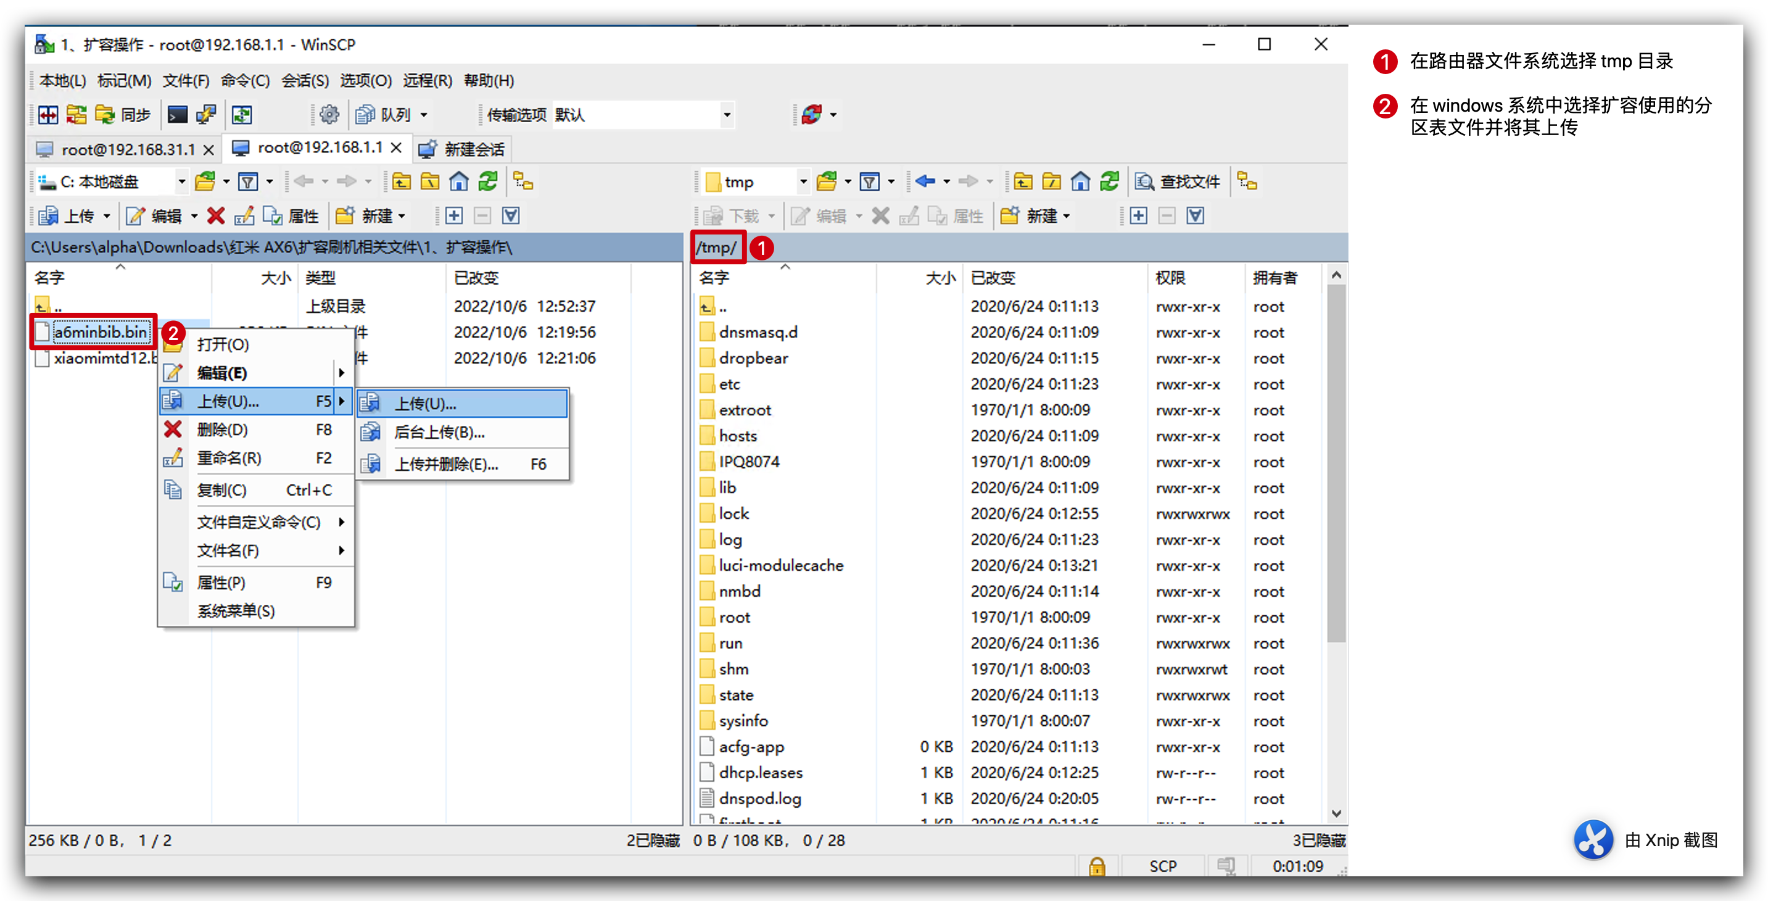Open the 本地(L) menu
The width and height of the screenshot is (1768, 901).
coord(62,81)
